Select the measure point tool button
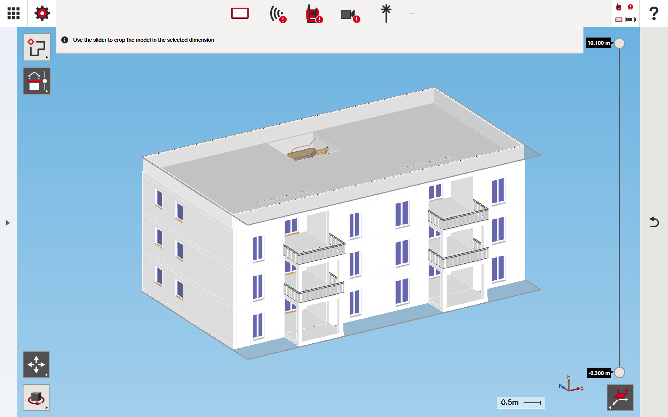668x417 pixels. click(37, 47)
